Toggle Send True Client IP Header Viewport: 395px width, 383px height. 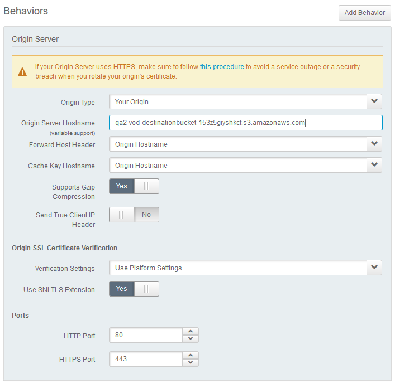[134, 215]
